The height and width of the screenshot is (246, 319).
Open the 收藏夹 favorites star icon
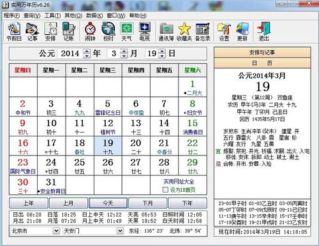point(184,31)
